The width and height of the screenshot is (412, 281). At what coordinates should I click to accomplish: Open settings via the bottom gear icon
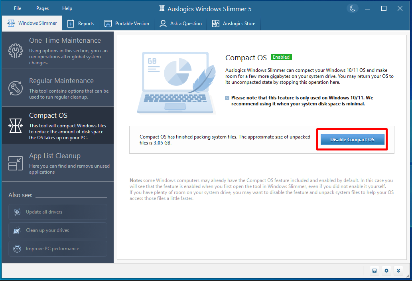coord(386,271)
